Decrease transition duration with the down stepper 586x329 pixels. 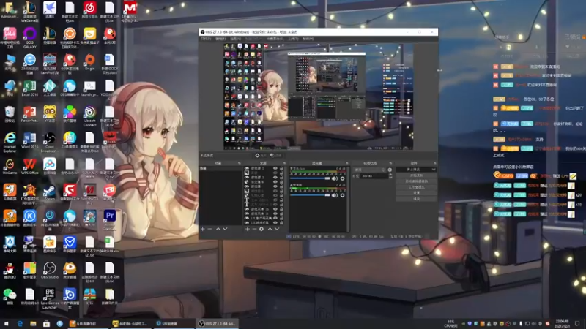tap(390, 177)
